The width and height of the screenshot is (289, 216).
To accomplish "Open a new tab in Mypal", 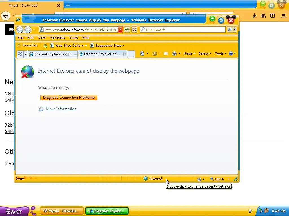I will pyautogui.click(x=68, y=5).
